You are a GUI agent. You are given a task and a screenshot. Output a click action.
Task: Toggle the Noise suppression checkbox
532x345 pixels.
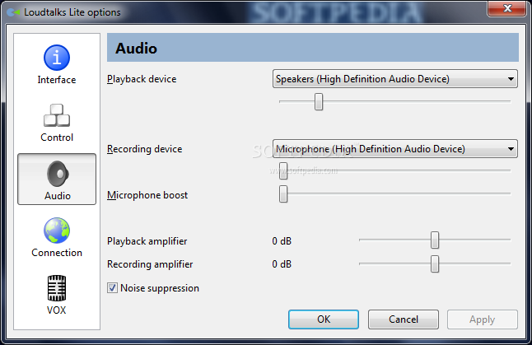pos(112,288)
